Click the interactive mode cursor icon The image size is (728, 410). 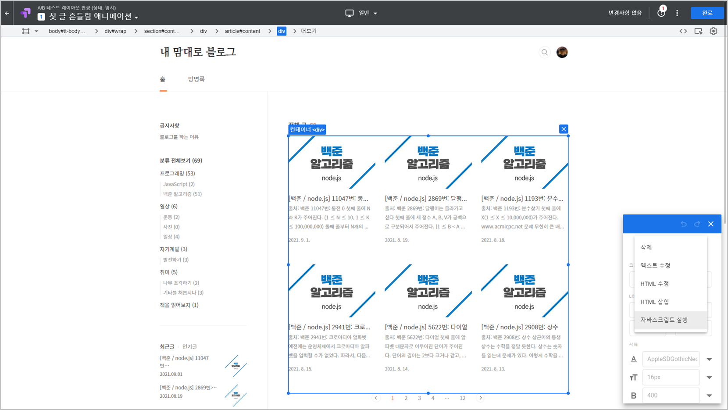click(x=699, y=31)
